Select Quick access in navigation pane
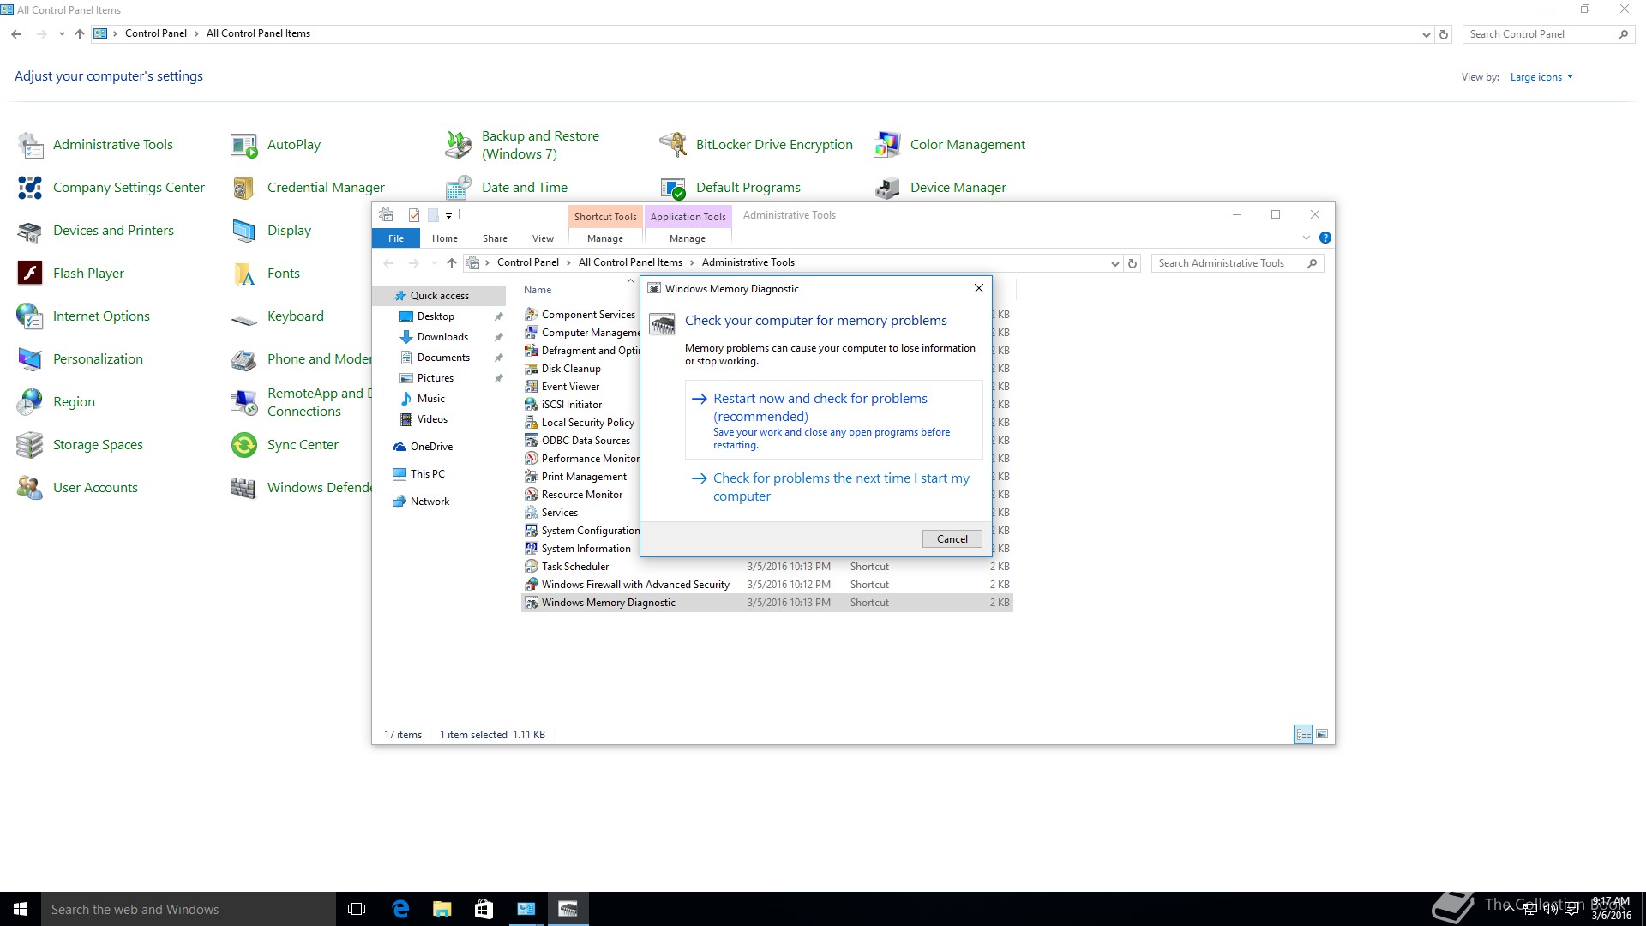The width and height of the screenshot is (1646, 926). (x=438, y=296)
